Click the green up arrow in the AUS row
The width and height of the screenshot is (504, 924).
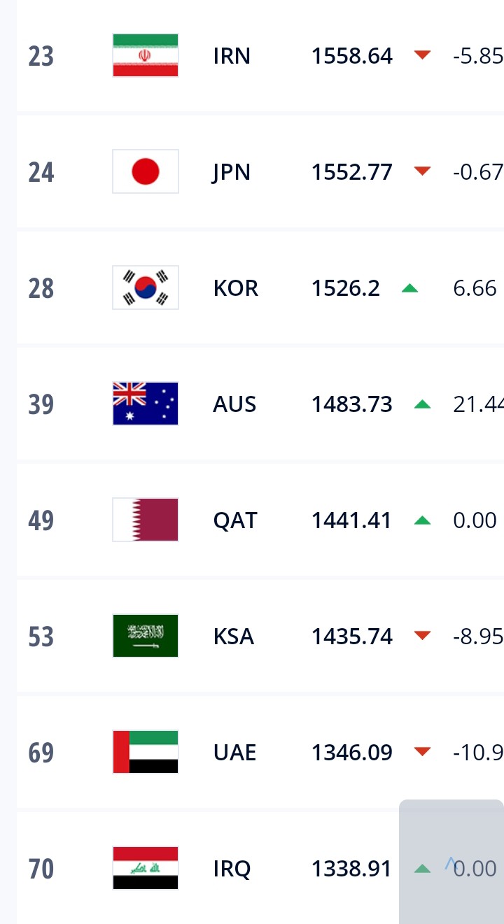pos(422,404)
